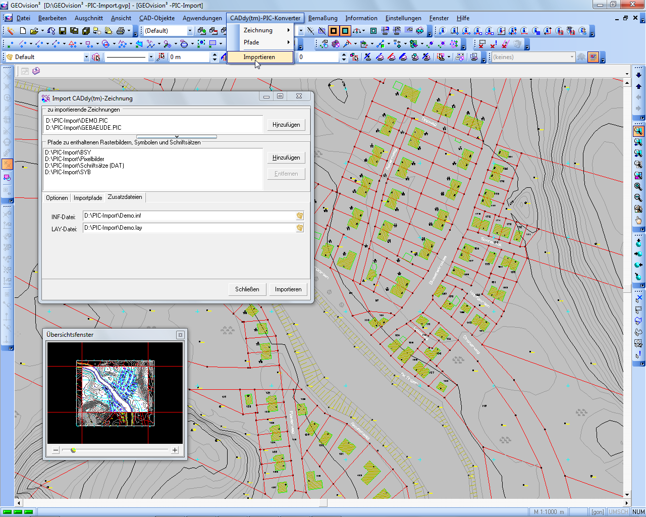Image resolution: width=646 pixels, height=517 pixels.
Task: Click the Save diskette icon
Action: (x=63, y=31)
